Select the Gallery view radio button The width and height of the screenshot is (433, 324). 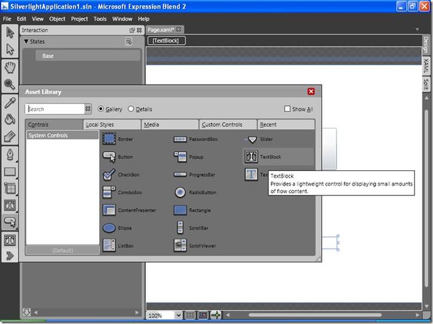pos(101,109)
